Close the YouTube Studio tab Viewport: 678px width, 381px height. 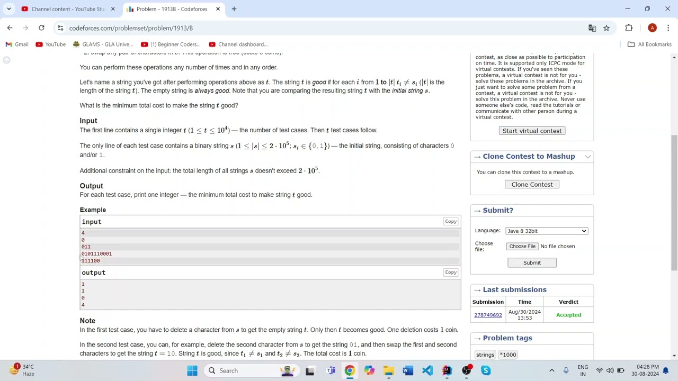(112, 9)
